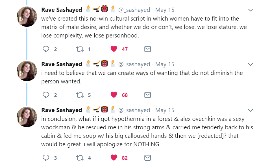The image size is (270, 164).
Task: Unlike the tweet with 47 likes
Action: click(114, 49)
